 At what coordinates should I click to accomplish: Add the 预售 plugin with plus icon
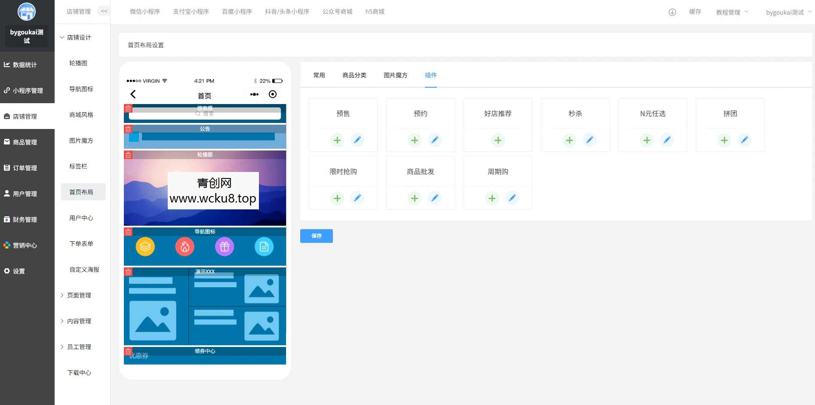(x=337, y=140)
